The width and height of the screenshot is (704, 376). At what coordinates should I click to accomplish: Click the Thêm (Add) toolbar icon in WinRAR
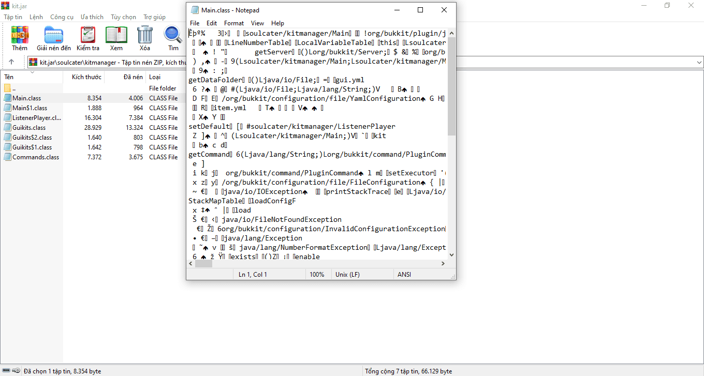point(20,35)
